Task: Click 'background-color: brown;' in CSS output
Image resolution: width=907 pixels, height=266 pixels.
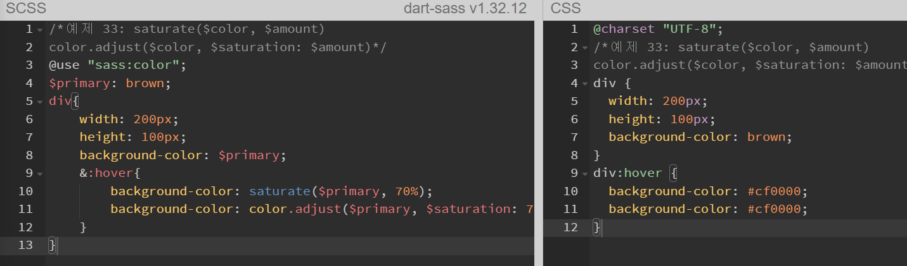Action: (700, 137)
